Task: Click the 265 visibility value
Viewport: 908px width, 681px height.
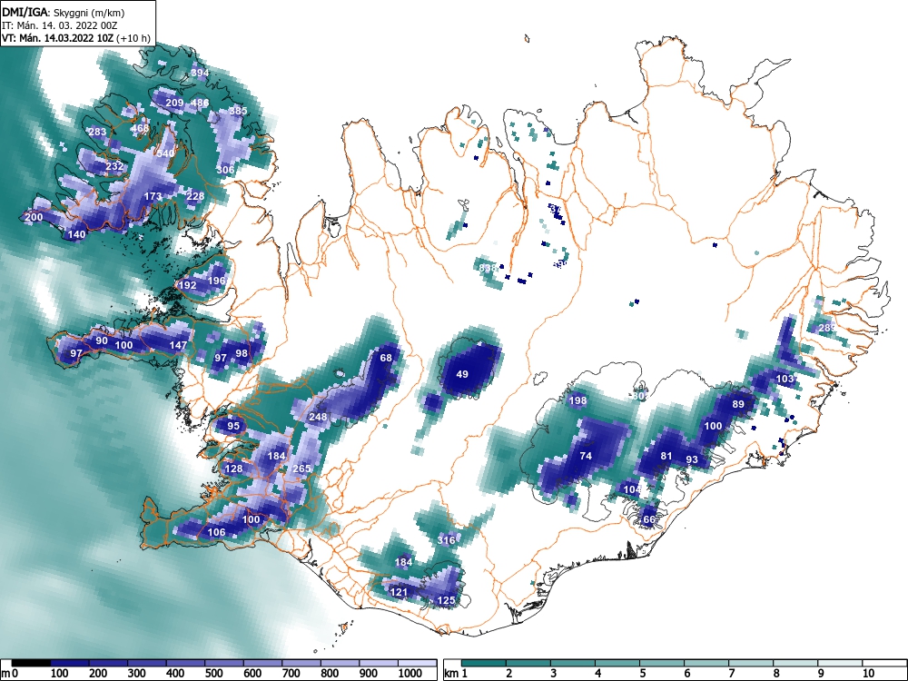Action: [x=301, y=469]
